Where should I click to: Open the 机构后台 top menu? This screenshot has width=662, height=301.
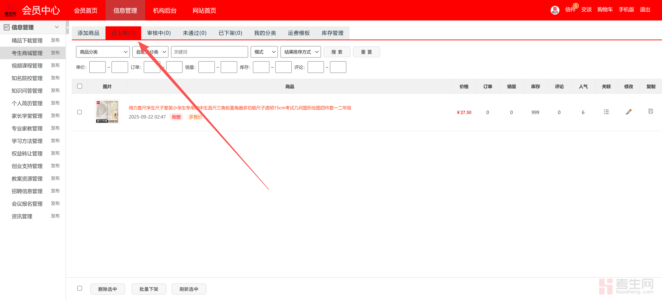[164, 11]
